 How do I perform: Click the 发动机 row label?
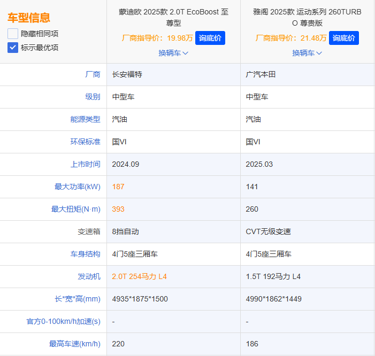(89, 276)
